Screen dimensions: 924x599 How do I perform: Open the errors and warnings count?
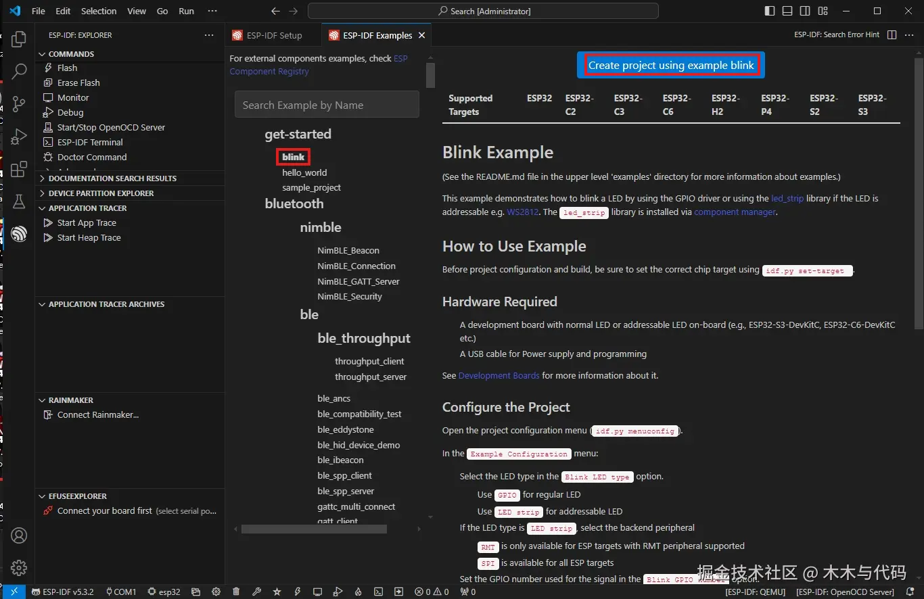pyautogui.click(x=432, y=592)
